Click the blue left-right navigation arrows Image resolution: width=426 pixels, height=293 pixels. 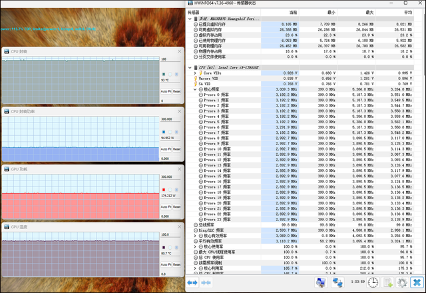tap(192, 282)
